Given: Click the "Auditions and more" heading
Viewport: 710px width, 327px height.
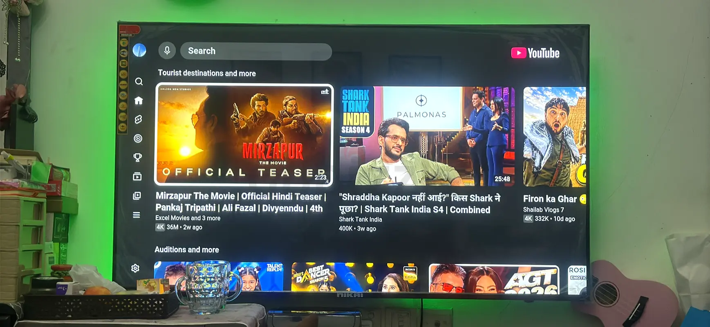Looking at the screenshot, I should pyautogui.click(x=187, y=250).
